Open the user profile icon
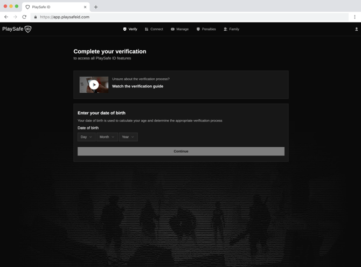The image size is (361, 267). coord(356,29)
